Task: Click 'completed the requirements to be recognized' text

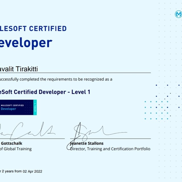Action: (x=62, y=79)
